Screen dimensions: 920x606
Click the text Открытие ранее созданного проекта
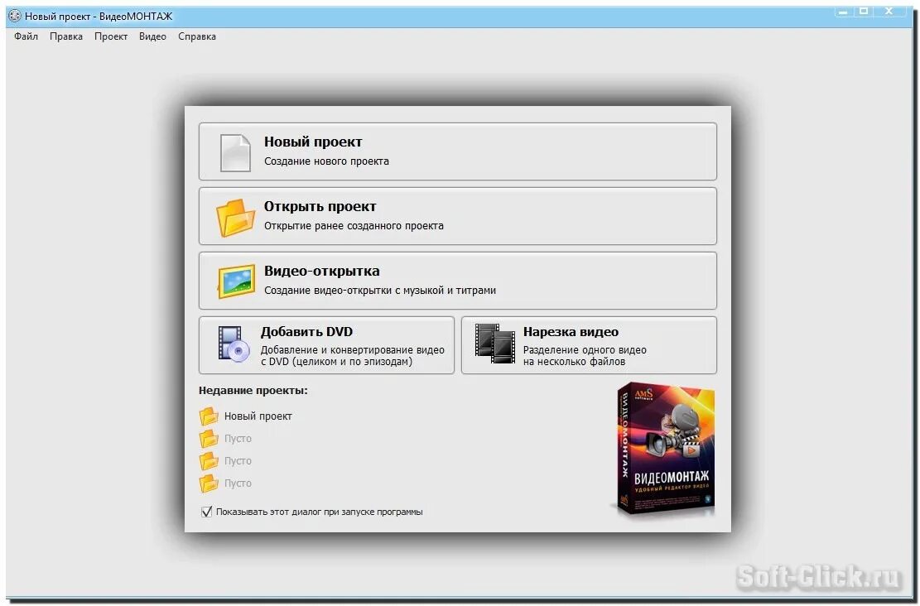tap(354, 226)
